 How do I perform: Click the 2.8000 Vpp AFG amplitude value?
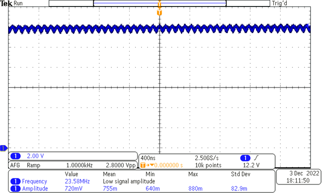pyautogui.click(x=121, y=165)
